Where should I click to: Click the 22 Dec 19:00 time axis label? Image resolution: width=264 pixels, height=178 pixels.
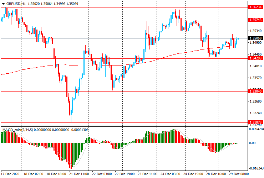click(125, 174)
